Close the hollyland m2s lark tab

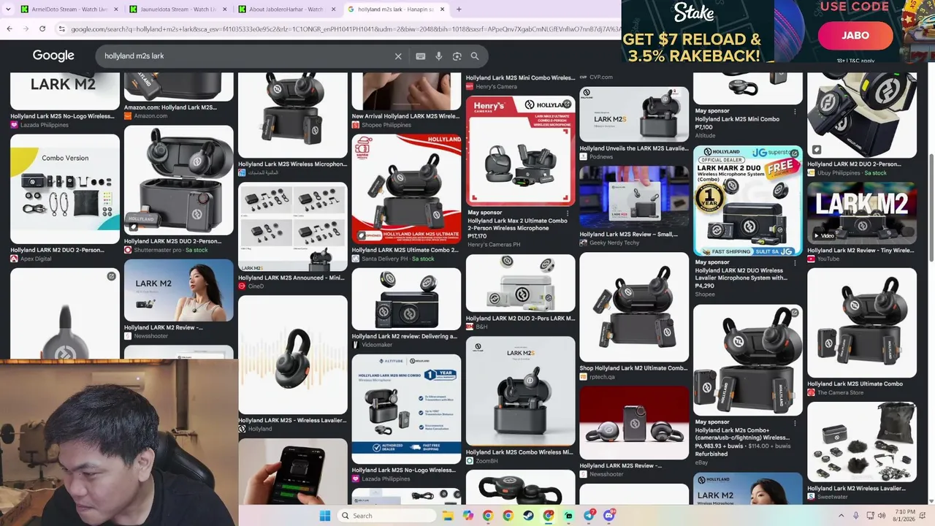[442, 9]
